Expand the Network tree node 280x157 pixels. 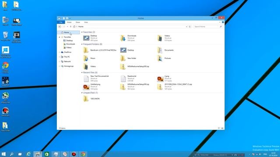tap(59, 61)
